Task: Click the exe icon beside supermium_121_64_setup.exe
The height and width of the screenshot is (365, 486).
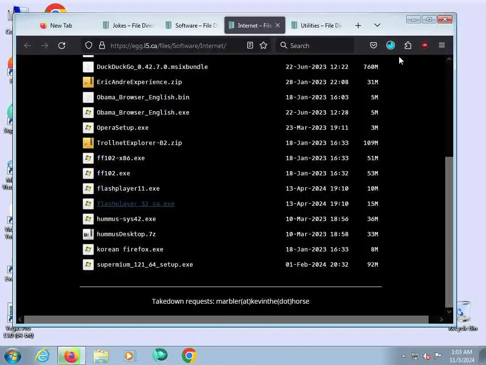Action: point(88,264)
